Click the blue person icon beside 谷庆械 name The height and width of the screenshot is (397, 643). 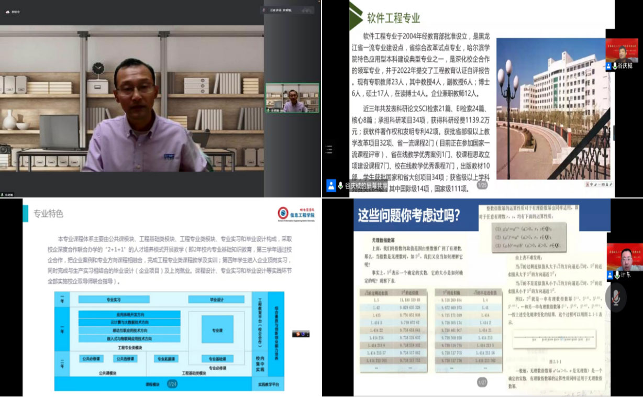tap(609, 67)
